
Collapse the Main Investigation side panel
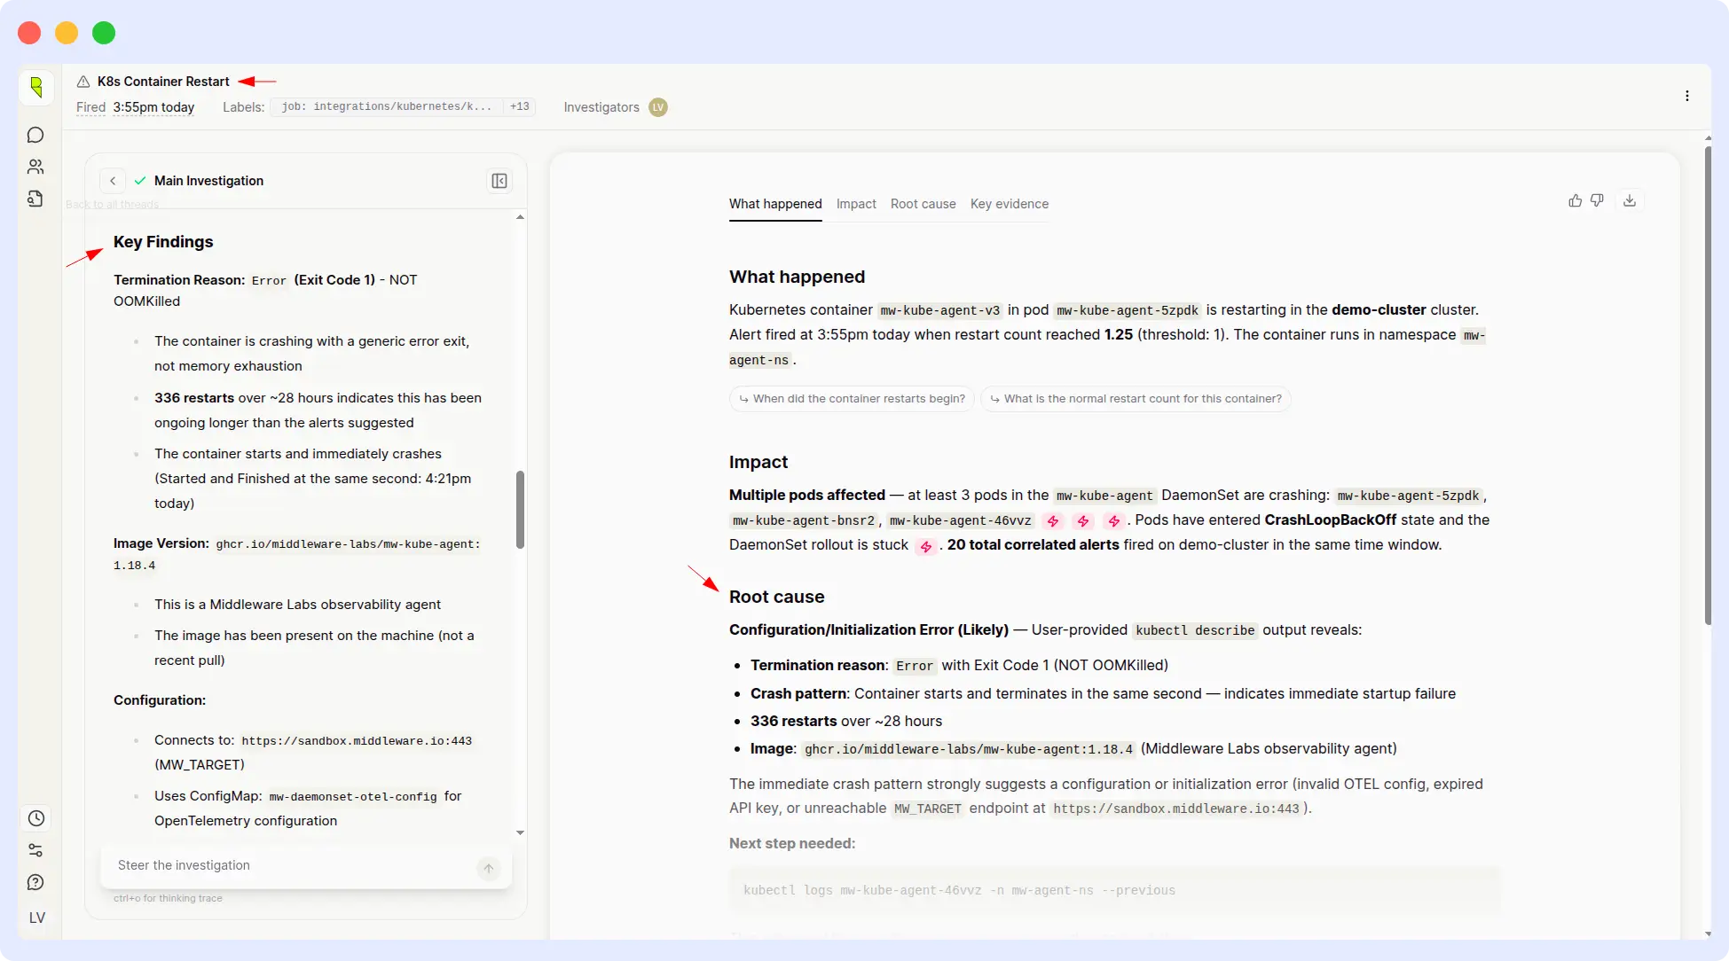(499, 180)
